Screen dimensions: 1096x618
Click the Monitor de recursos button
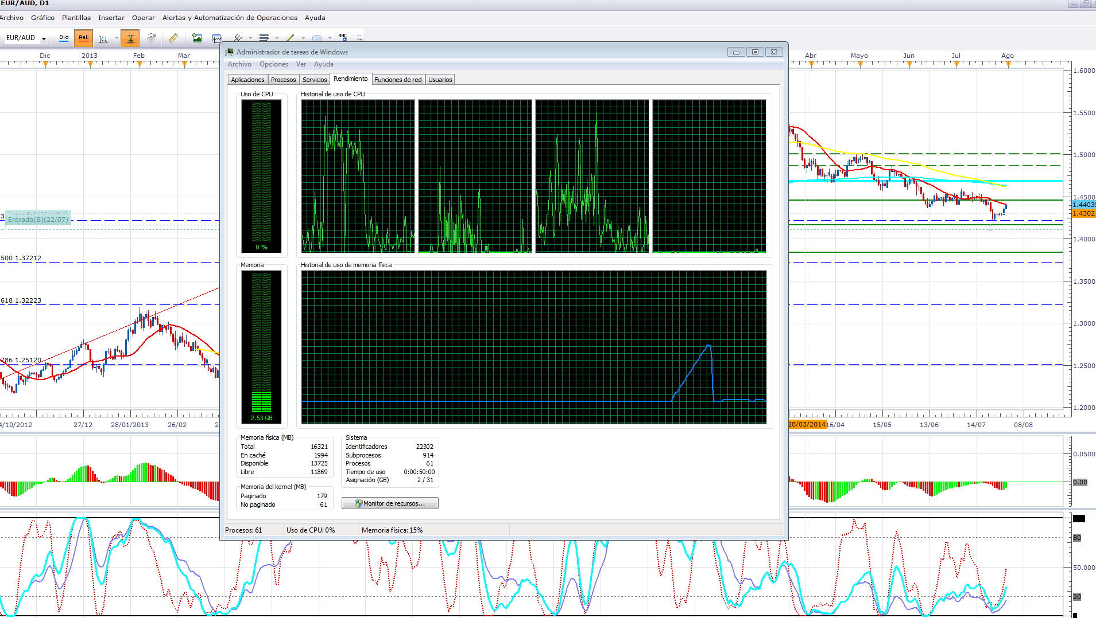[x=390, y=503]
